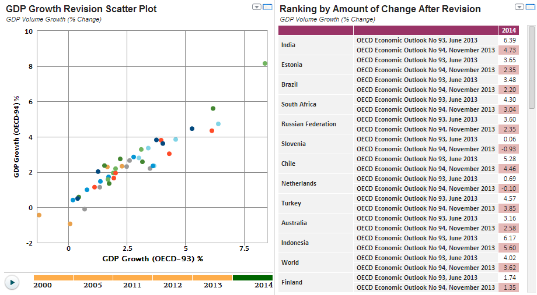Choose 2013 segment on the timeline
This screenshot has height=295, width=537.
[212, 278]
